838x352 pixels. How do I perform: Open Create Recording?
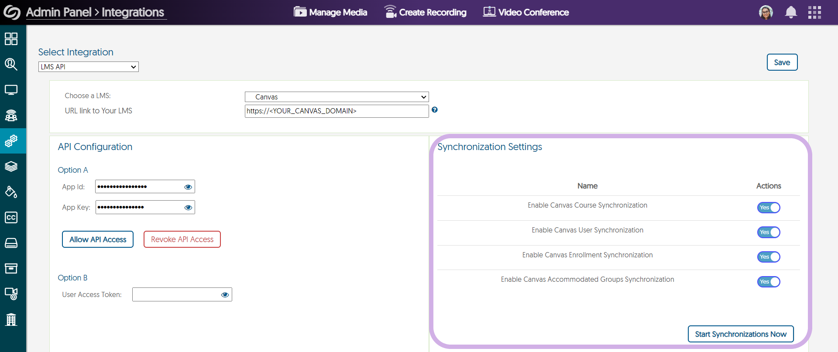425,12
